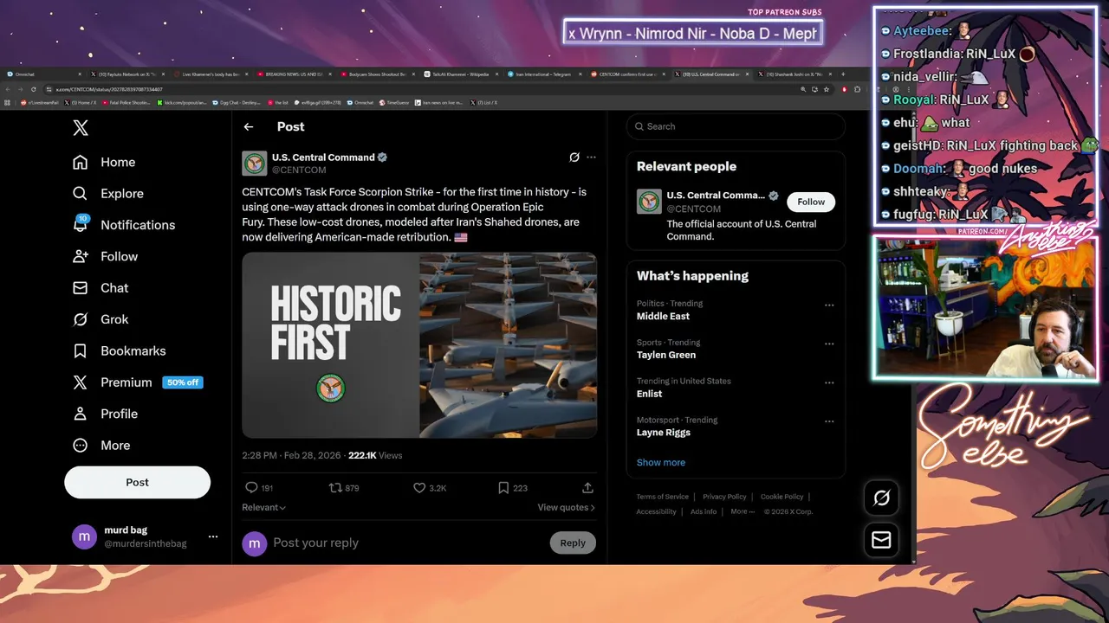Open the browser Extensions puzzle icon
Viewport: 1109px width, 623px height.
tap(857, 89)
